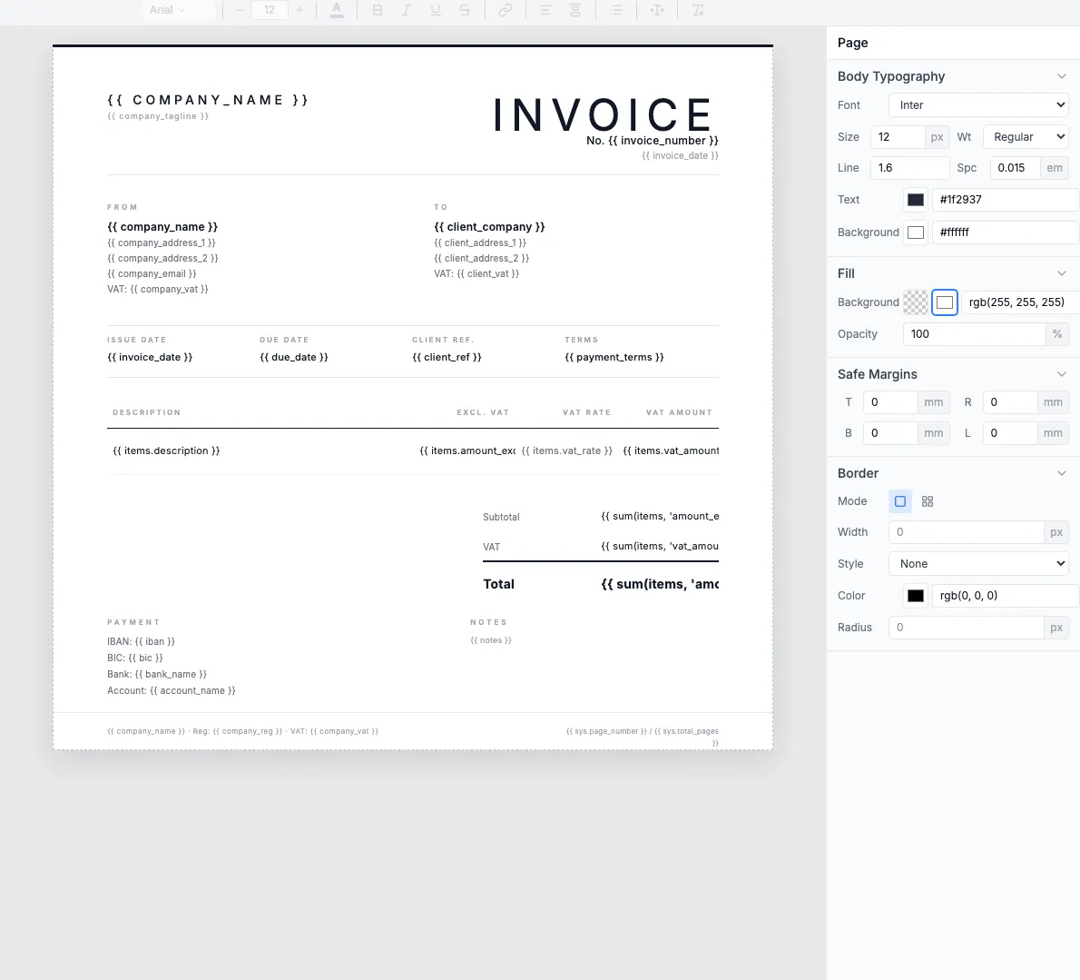Open the border Color swatch
Image resolution: width=1080 pixels, height=980 pixels.
tap(915, 595)
